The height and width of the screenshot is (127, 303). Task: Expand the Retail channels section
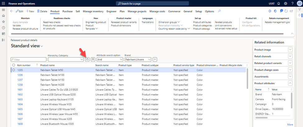pos(290,56)
